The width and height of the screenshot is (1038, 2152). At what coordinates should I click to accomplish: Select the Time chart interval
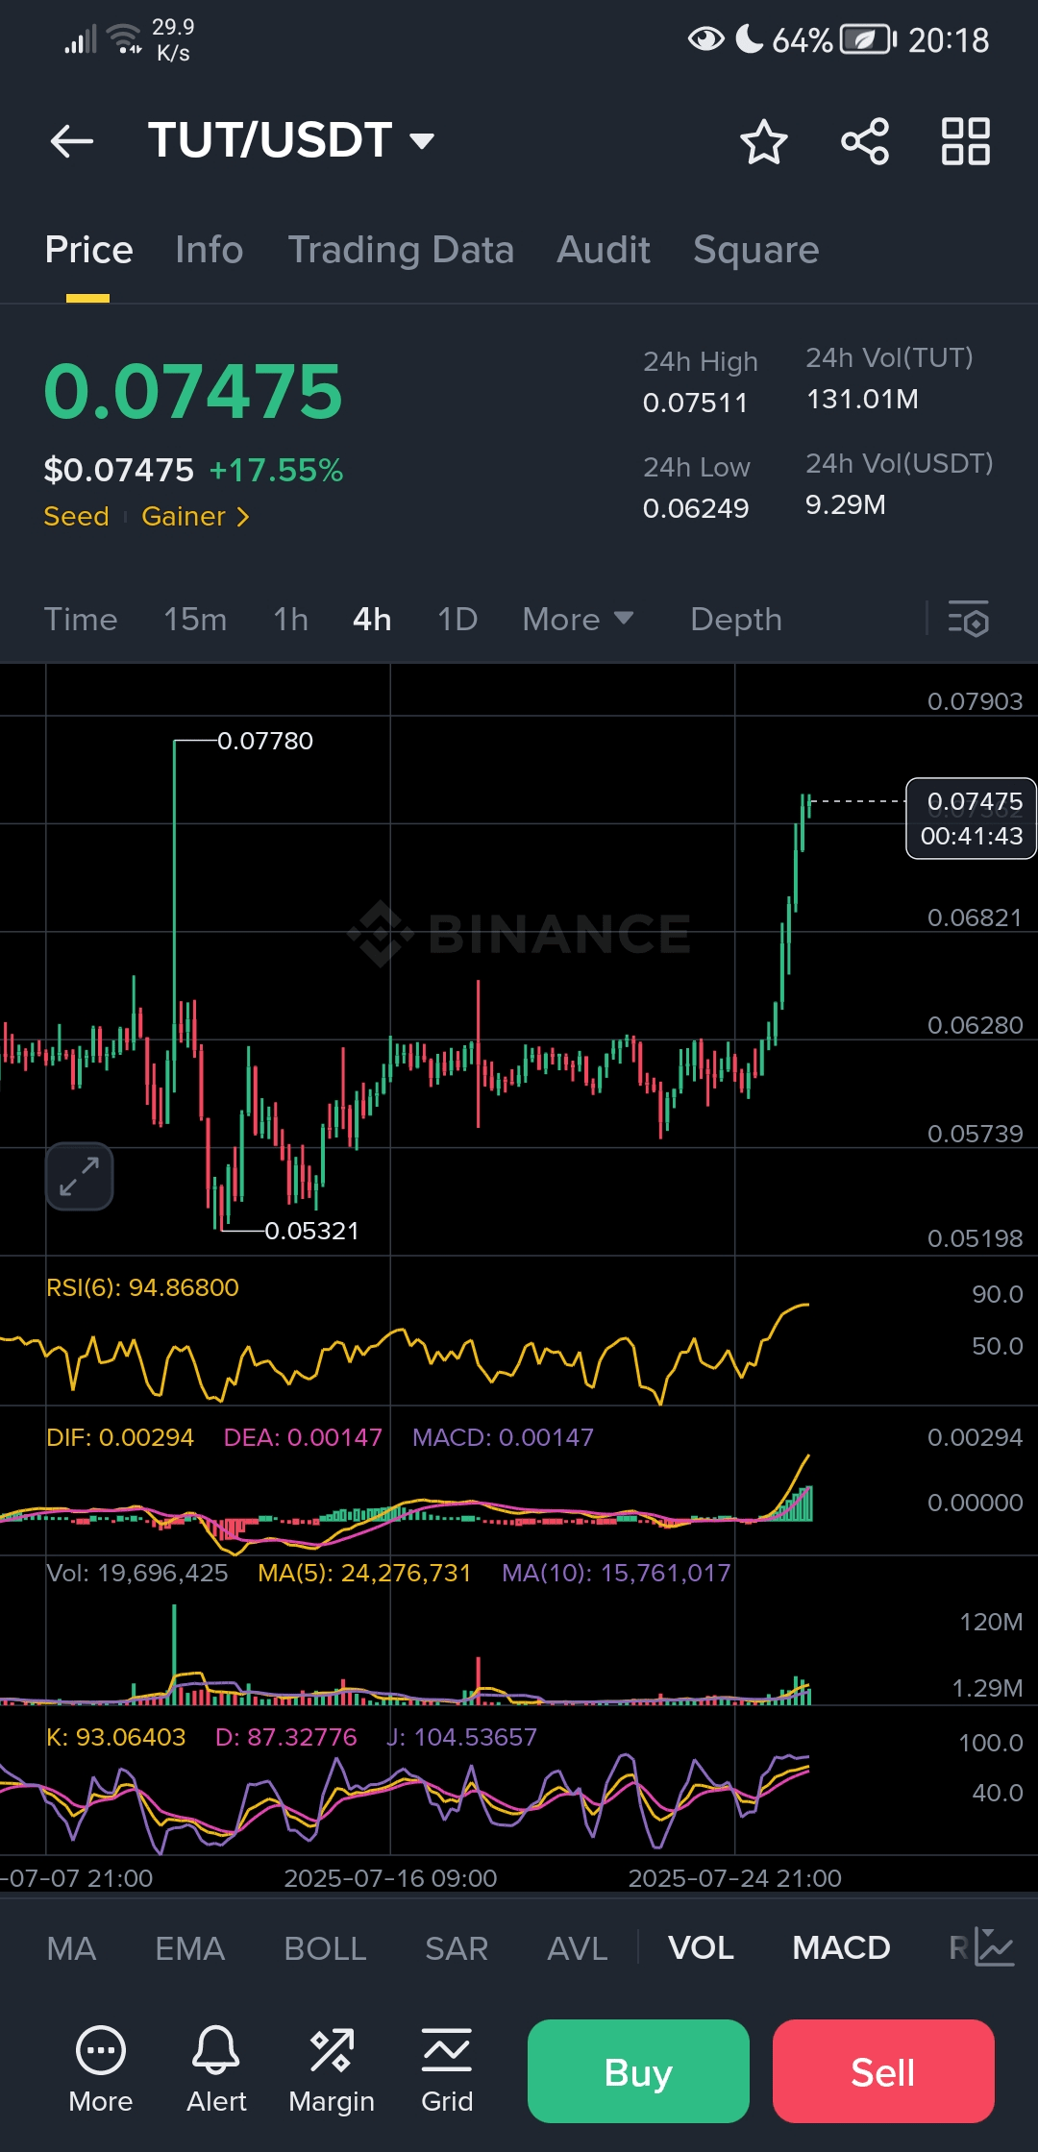click(x=81, y=620)
